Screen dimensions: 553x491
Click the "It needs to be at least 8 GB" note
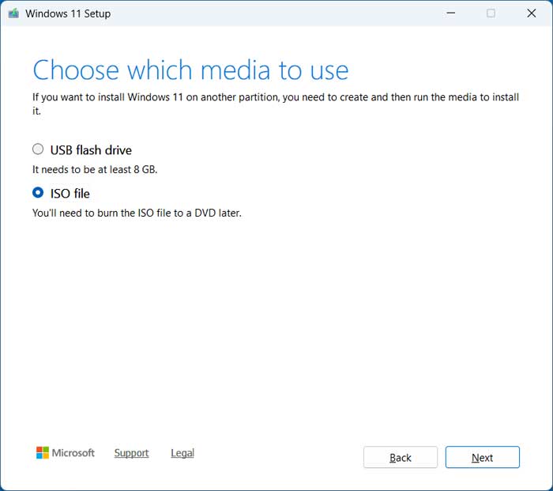(x=100, y=169)
